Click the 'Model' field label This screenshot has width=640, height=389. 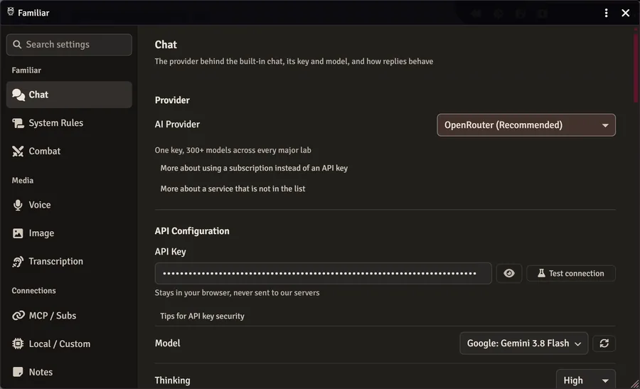pos(167,343)
